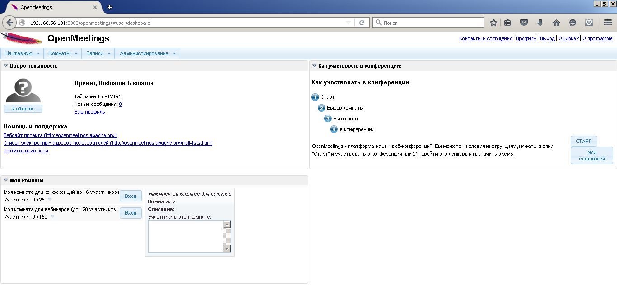Focus the browser address bar

coord(185,23)
